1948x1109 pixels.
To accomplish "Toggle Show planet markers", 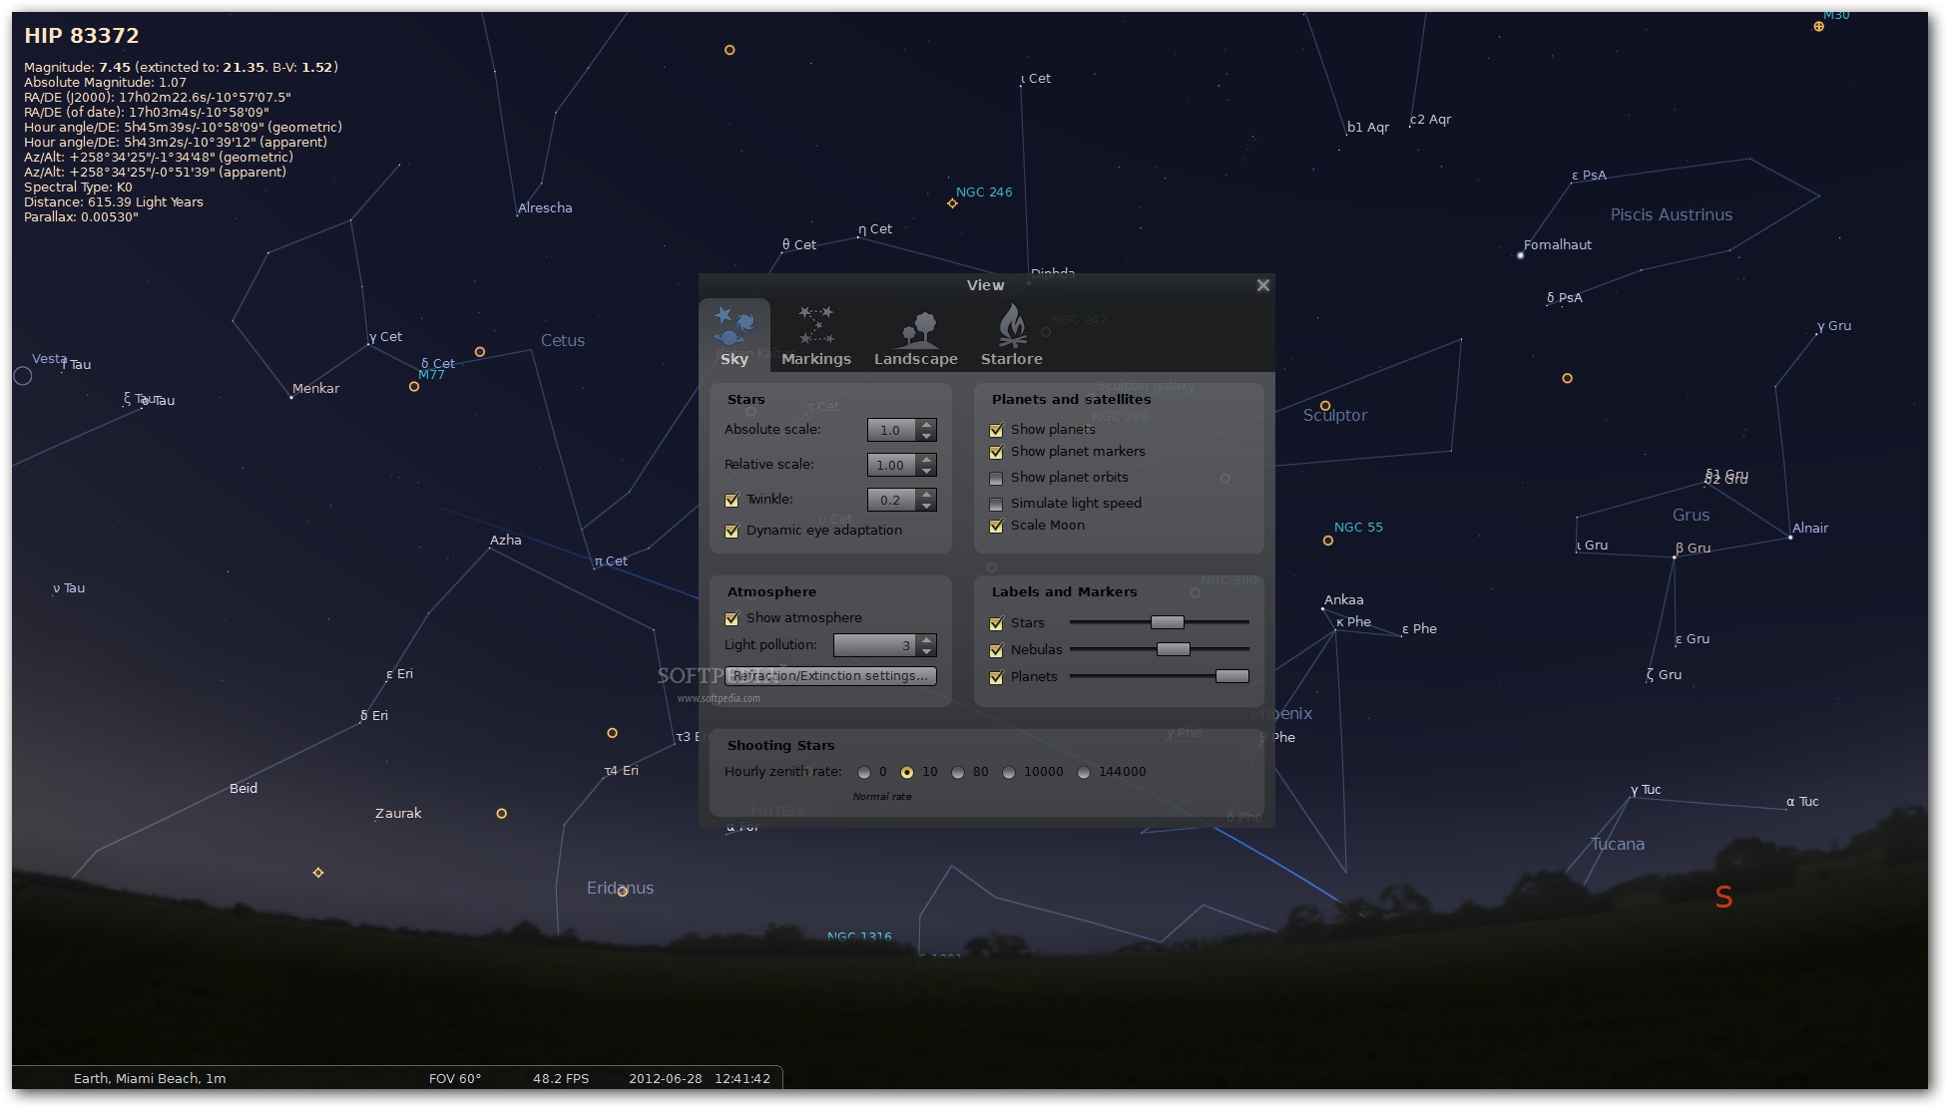I will click(x=996, y=452).
